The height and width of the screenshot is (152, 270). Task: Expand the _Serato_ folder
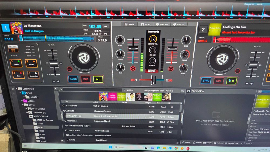click(x=24, y=97)
